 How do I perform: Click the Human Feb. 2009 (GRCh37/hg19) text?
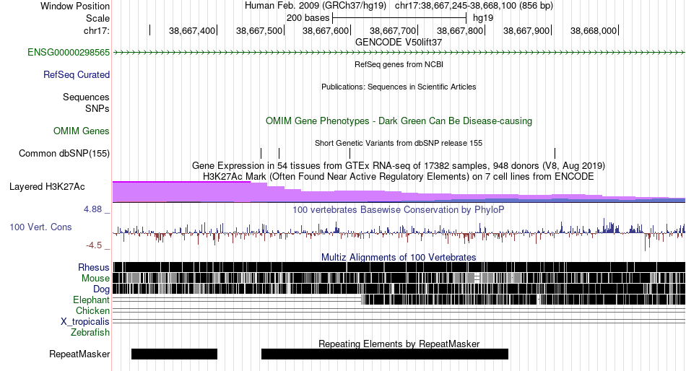pyautogui.click(x=316, y=6)
